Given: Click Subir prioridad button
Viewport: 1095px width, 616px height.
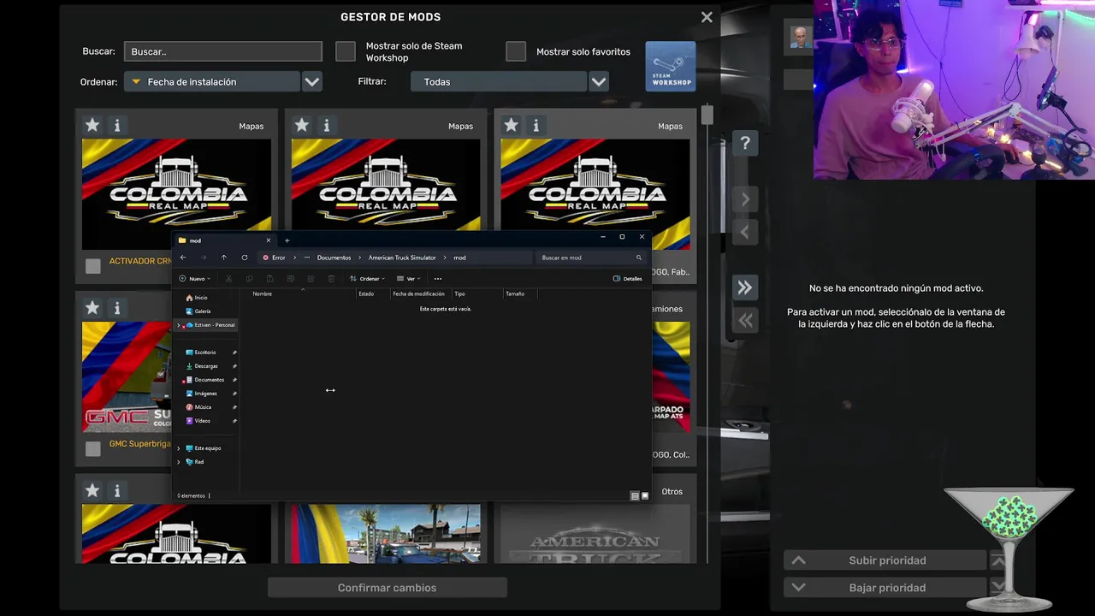Looking at the screenshot, I should point(885,560).
